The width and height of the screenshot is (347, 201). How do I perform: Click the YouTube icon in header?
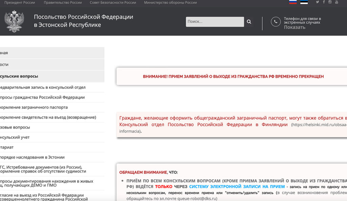(x=336, y=2)
